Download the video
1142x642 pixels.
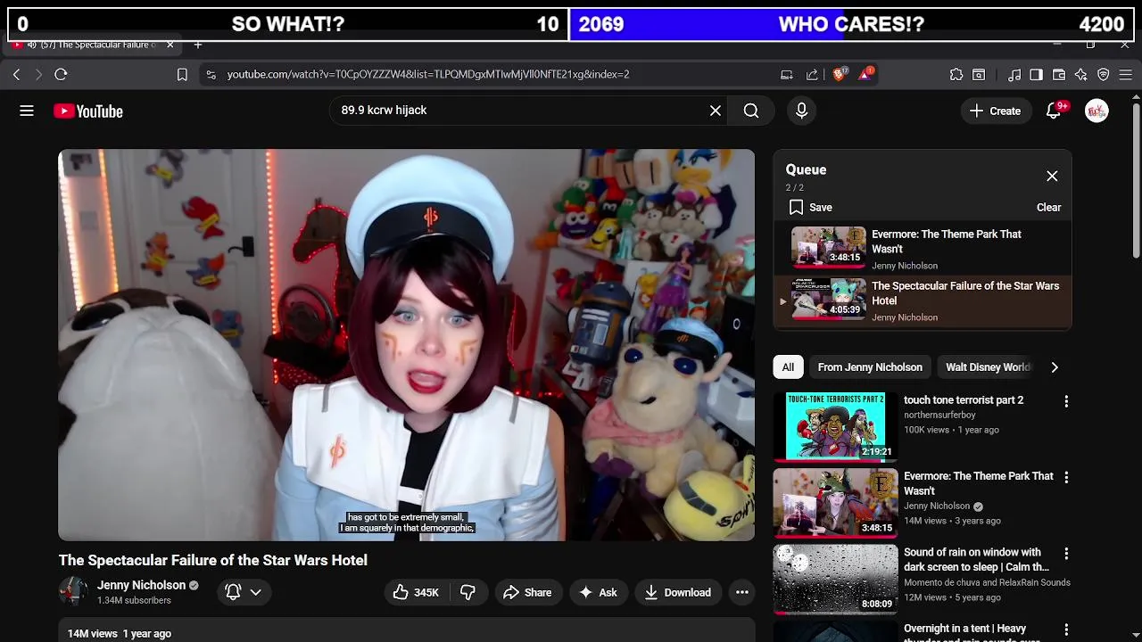(x=678, y=593)
